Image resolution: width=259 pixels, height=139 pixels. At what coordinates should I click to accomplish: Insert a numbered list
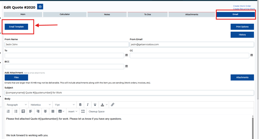8,111
